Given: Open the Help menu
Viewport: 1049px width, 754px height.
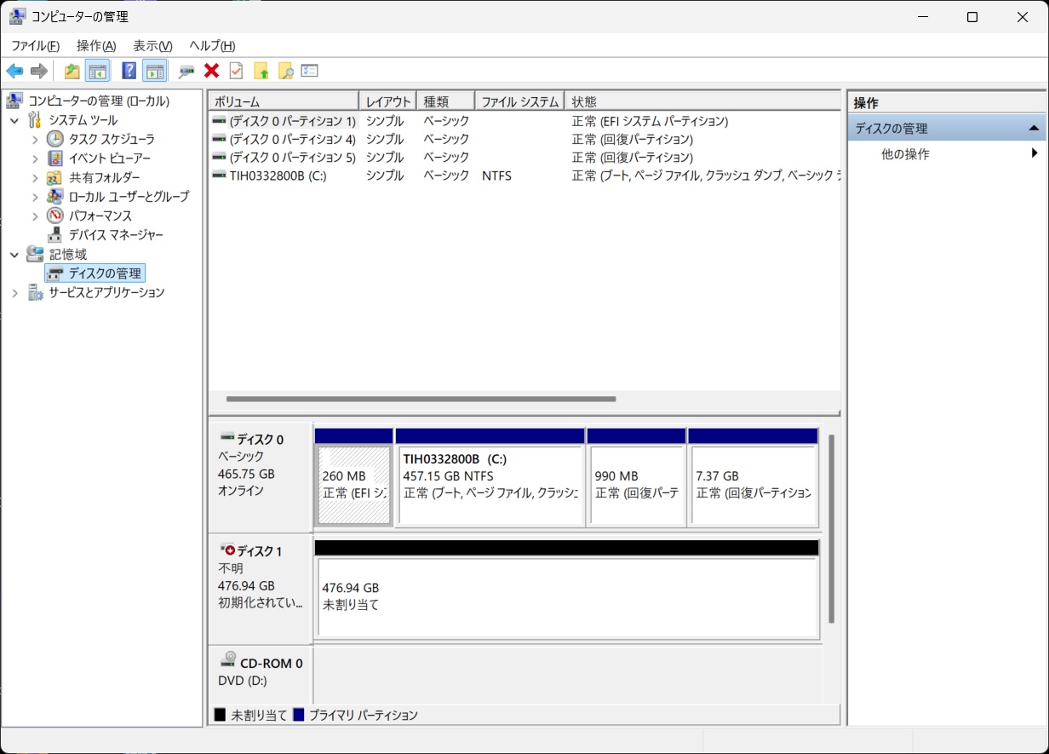Looking at the screenshot, I should [211, 46].
